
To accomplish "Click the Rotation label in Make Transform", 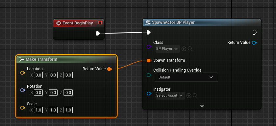I will click(x=35, y=86).
